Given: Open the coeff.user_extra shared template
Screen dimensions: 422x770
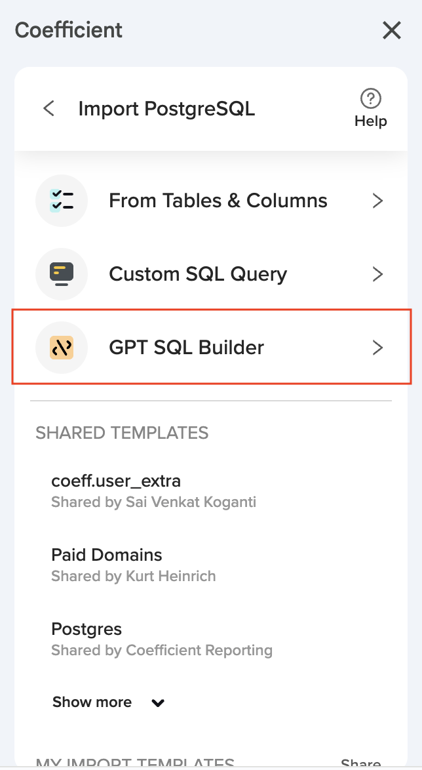Looking at the screenshot, I should tap(116, 481).
